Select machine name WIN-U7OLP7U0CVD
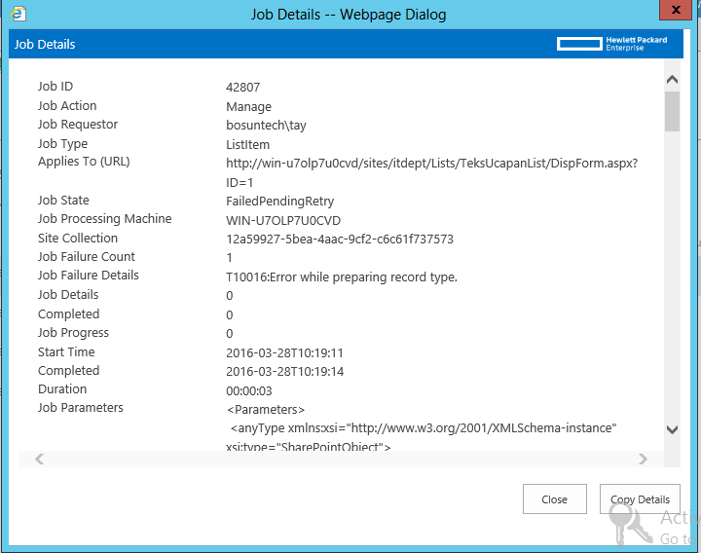The image size is (701, 553). click(283, 221)
